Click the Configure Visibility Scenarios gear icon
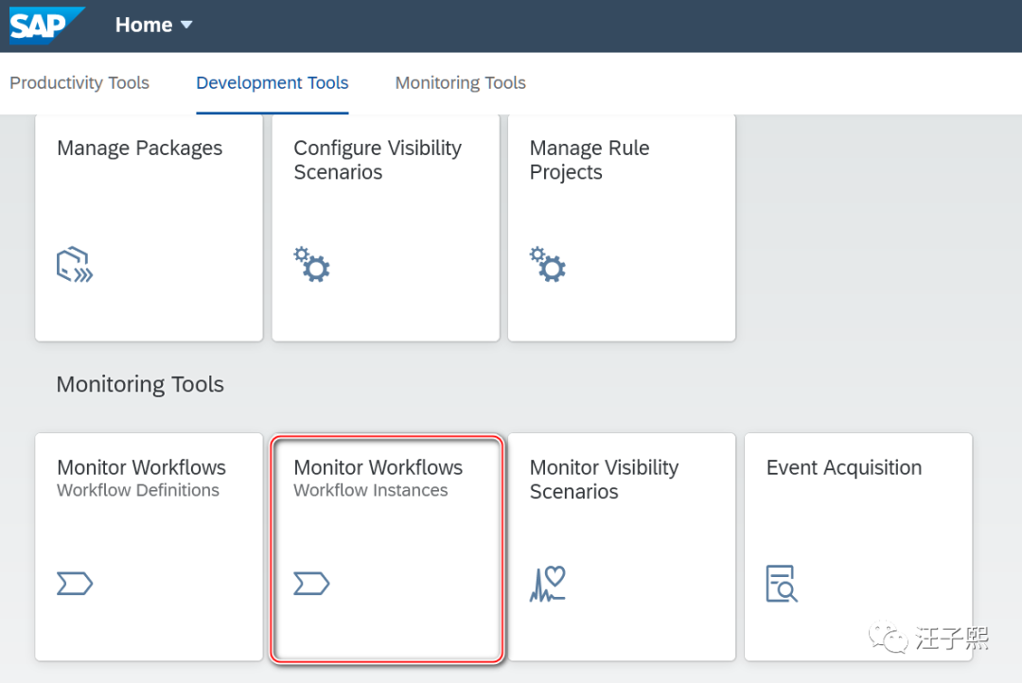This screenshot has width=1022, height=683. 310,264
